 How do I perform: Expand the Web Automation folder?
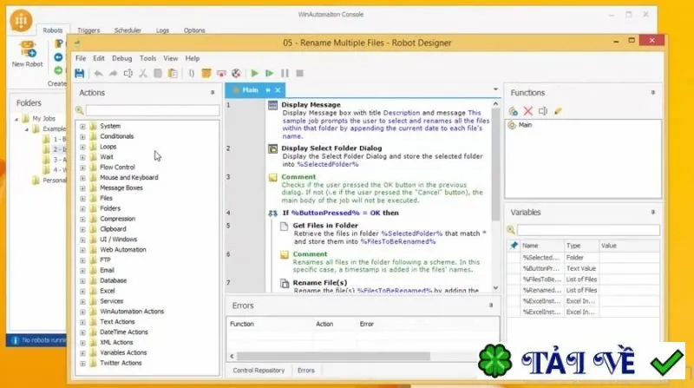click(x=82, y=250)
